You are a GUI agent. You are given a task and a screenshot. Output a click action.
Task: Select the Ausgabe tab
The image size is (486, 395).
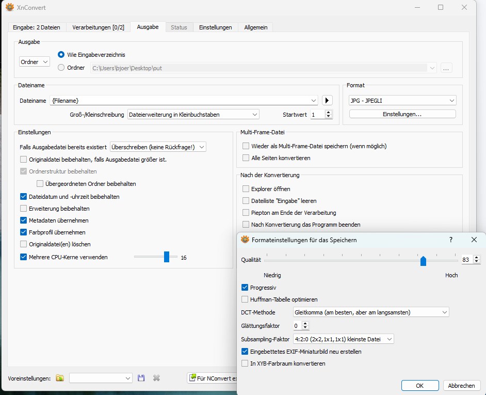148,27
